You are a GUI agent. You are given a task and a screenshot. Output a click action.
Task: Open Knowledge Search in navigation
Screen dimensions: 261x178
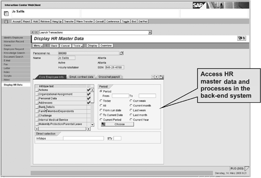[16, 53]
